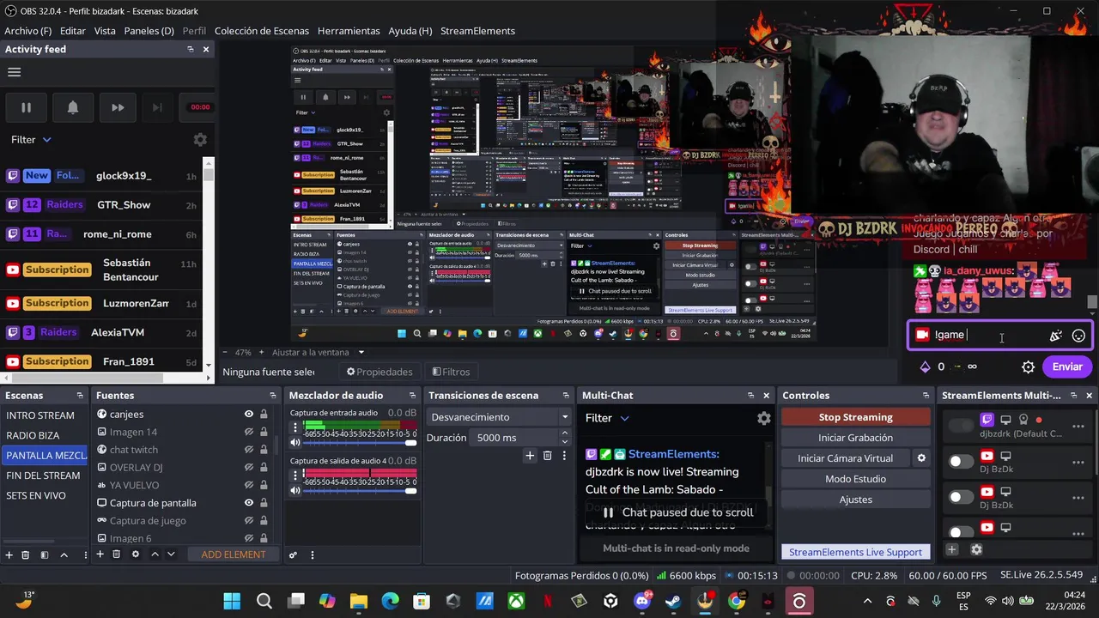Show the chat twitch source
The width and height of the screenshot is (1099, 618).
pyautogui.click(x=249, y=450)
